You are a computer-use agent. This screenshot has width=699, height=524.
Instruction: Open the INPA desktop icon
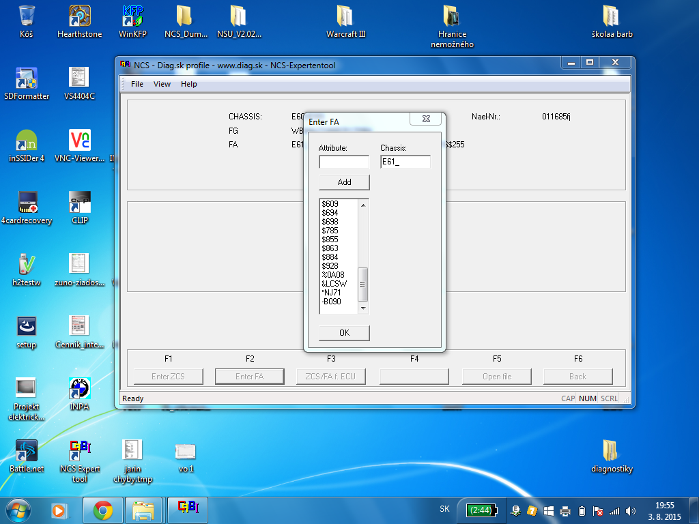coord(80,389)
